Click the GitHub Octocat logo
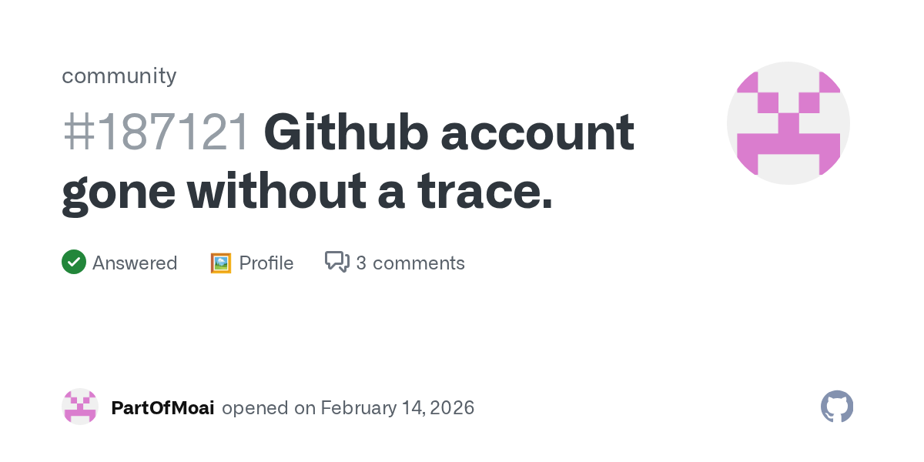 click(x=837, y=407)
